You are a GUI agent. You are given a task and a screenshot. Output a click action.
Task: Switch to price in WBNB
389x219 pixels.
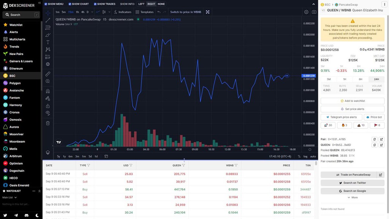click(x=185, y=12)
